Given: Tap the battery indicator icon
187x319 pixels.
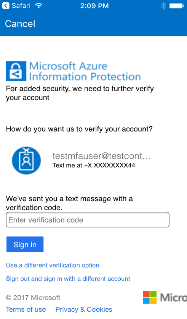Looking at the screenshot, I should pos(177,6).
